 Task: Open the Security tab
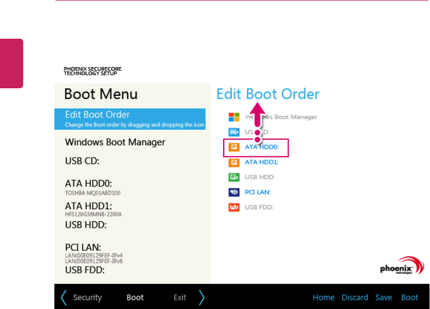click(88, 298)
